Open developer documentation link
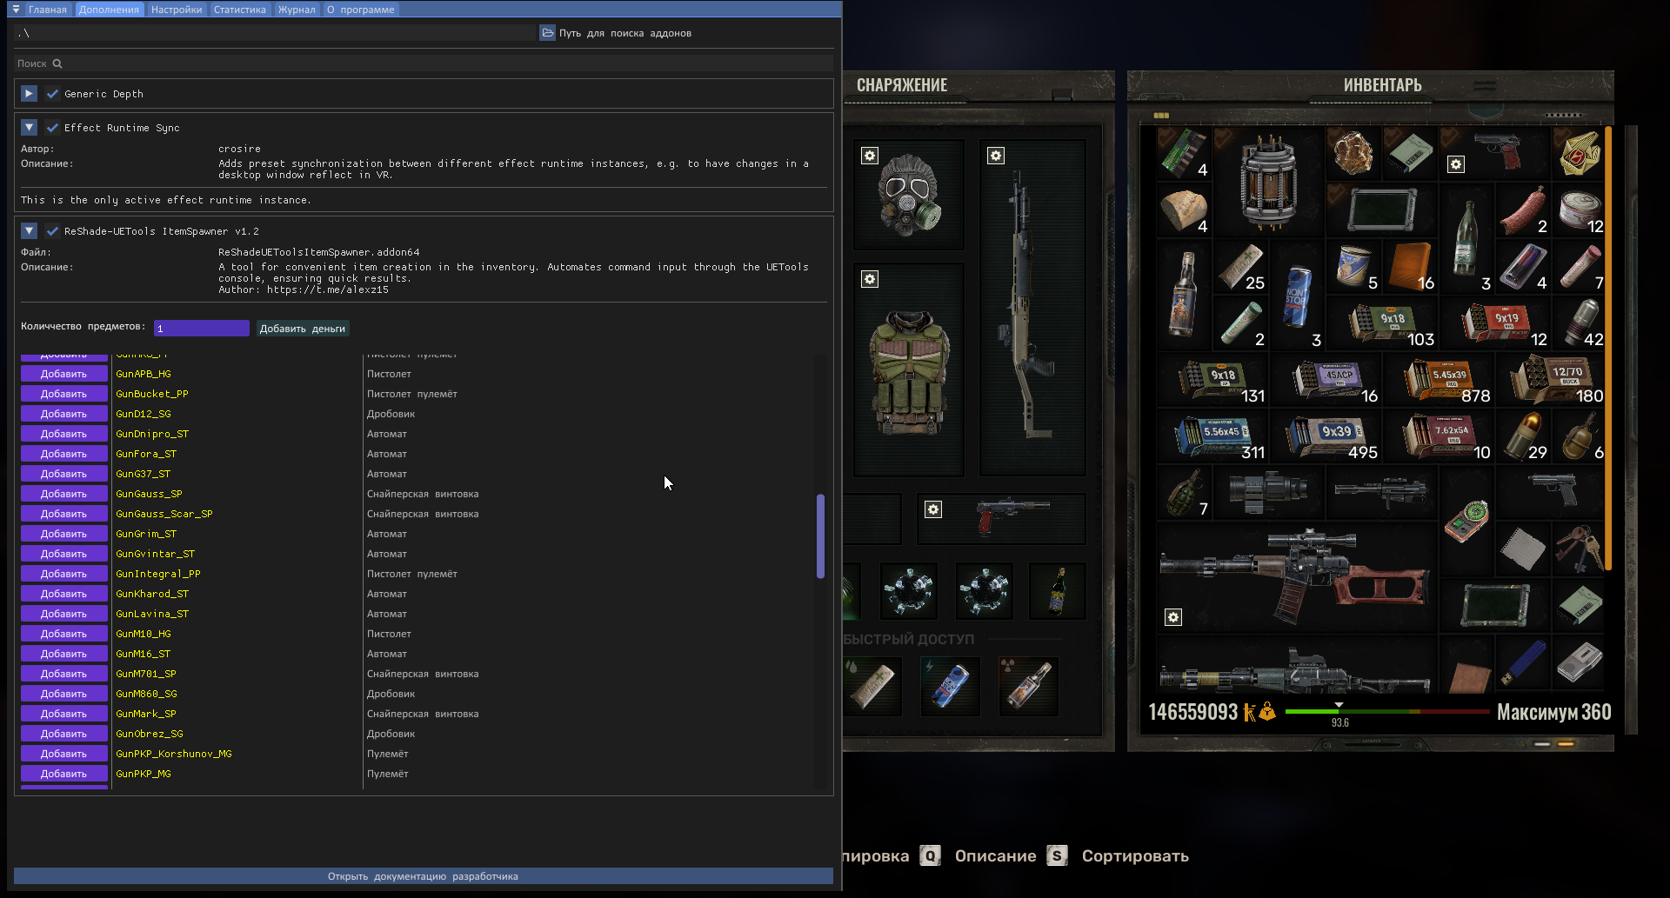This screenshot has width=1670, height=898. [x=424, y=876]
